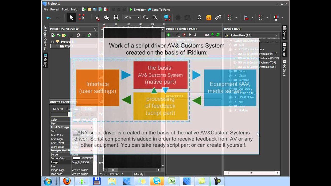Open Firefox from the taskbar
Viewport: 331px width, 186px height.
(66, 181)
